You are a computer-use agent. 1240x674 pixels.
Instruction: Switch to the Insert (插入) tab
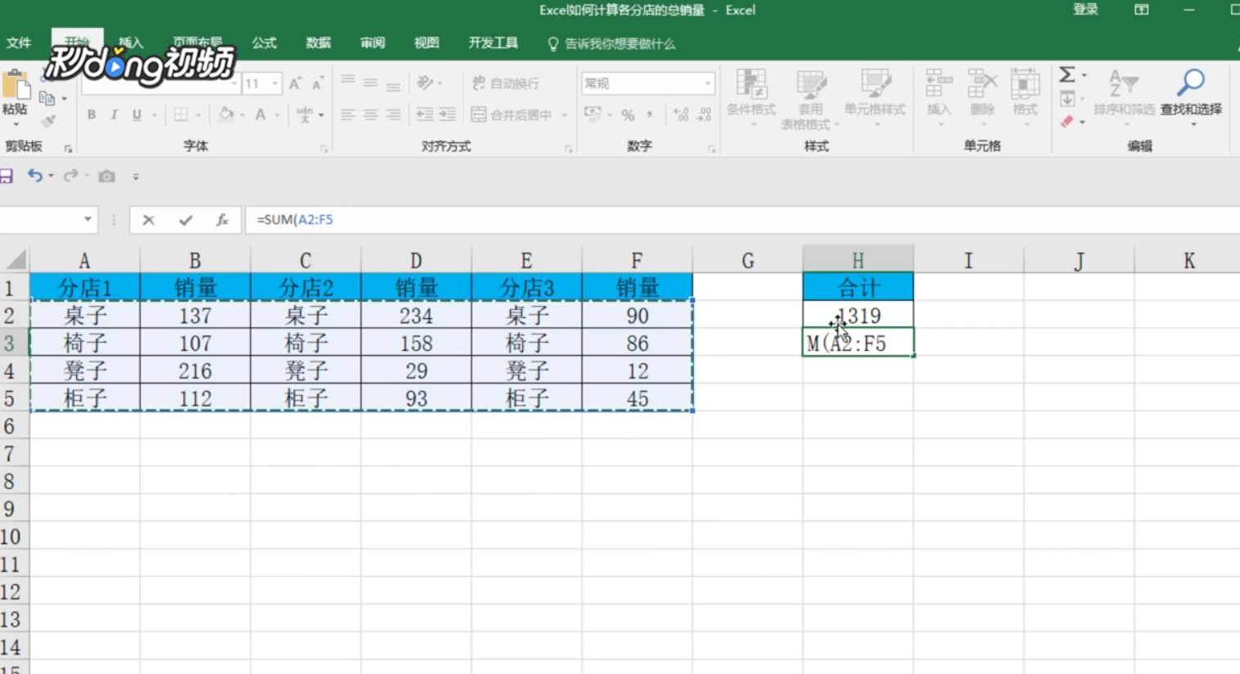(x=131, y=43)
